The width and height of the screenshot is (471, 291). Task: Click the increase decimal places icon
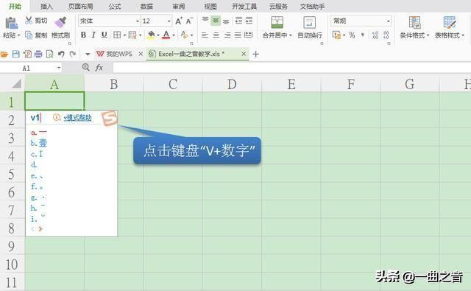tap(375, 35)
